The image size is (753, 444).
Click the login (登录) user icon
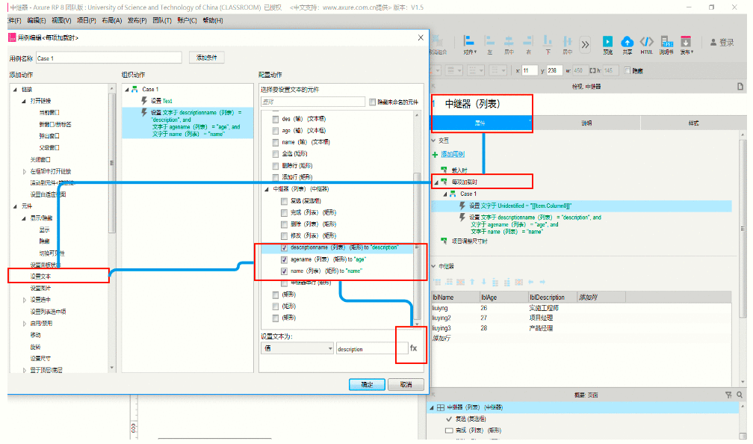713,43
